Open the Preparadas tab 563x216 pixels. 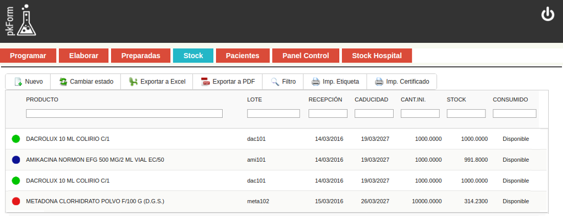click(141, 55)
